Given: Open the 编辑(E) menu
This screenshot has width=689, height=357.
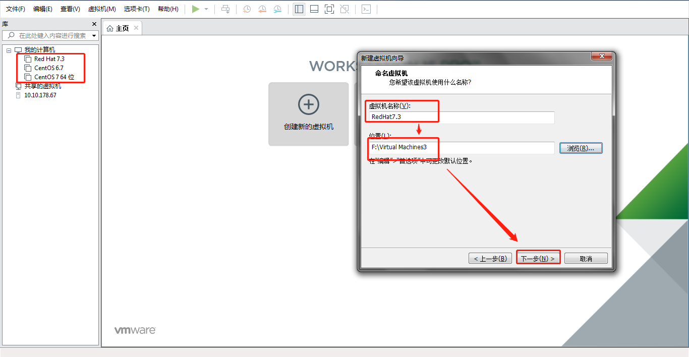Looking at the screenshot, I should point(43,9).
